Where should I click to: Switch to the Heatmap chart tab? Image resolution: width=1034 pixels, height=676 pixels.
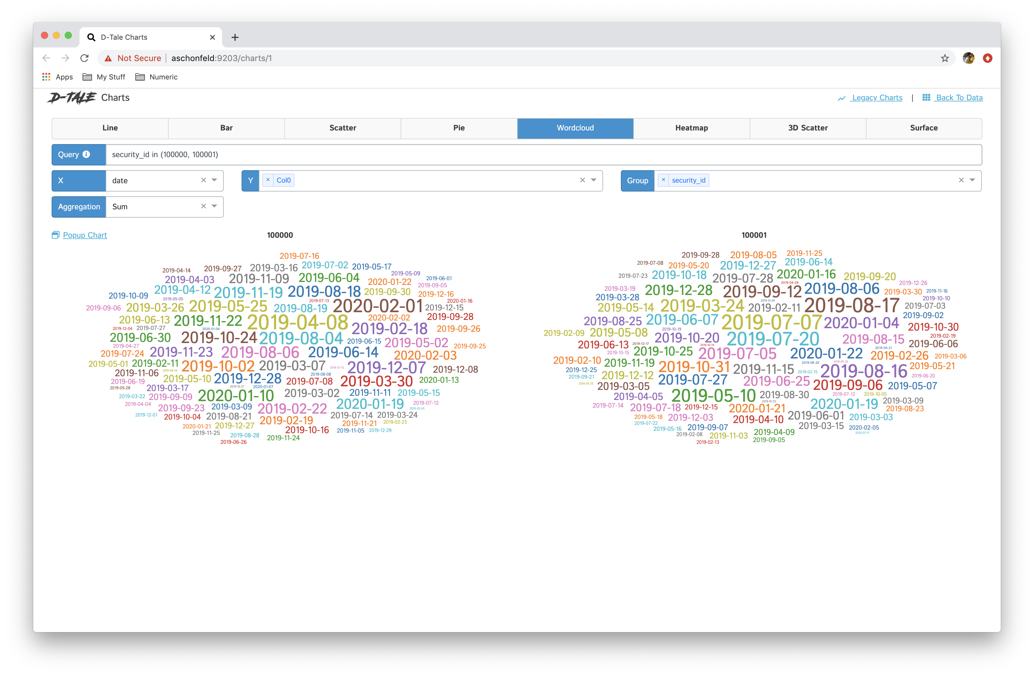691,128
